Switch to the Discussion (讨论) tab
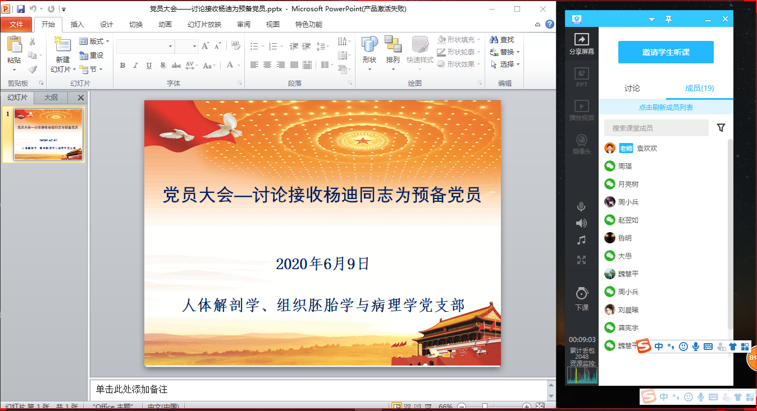Screen dimensions: 757x411 (632, 88)
